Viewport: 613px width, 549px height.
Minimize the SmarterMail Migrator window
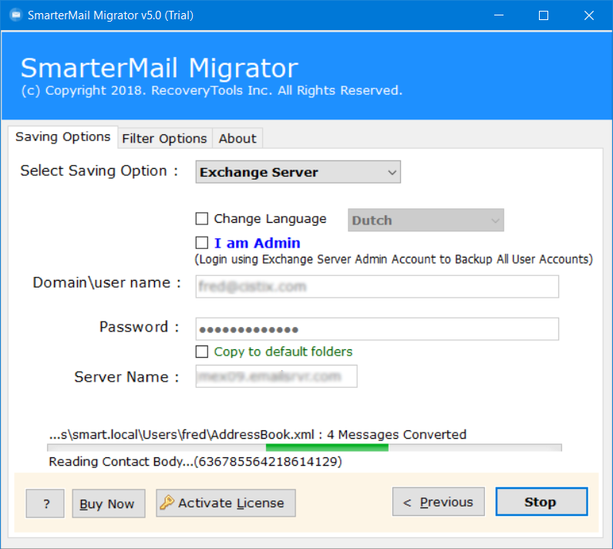(x=498, y=15)
